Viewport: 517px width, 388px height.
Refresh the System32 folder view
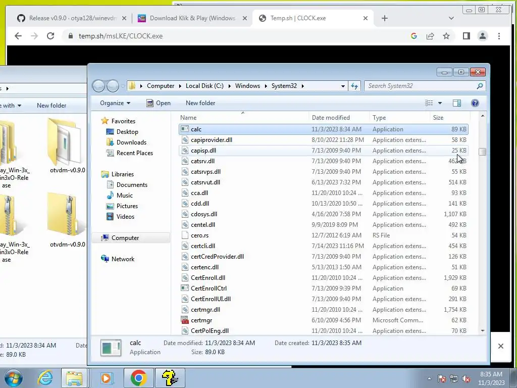(x=354, y=86)
